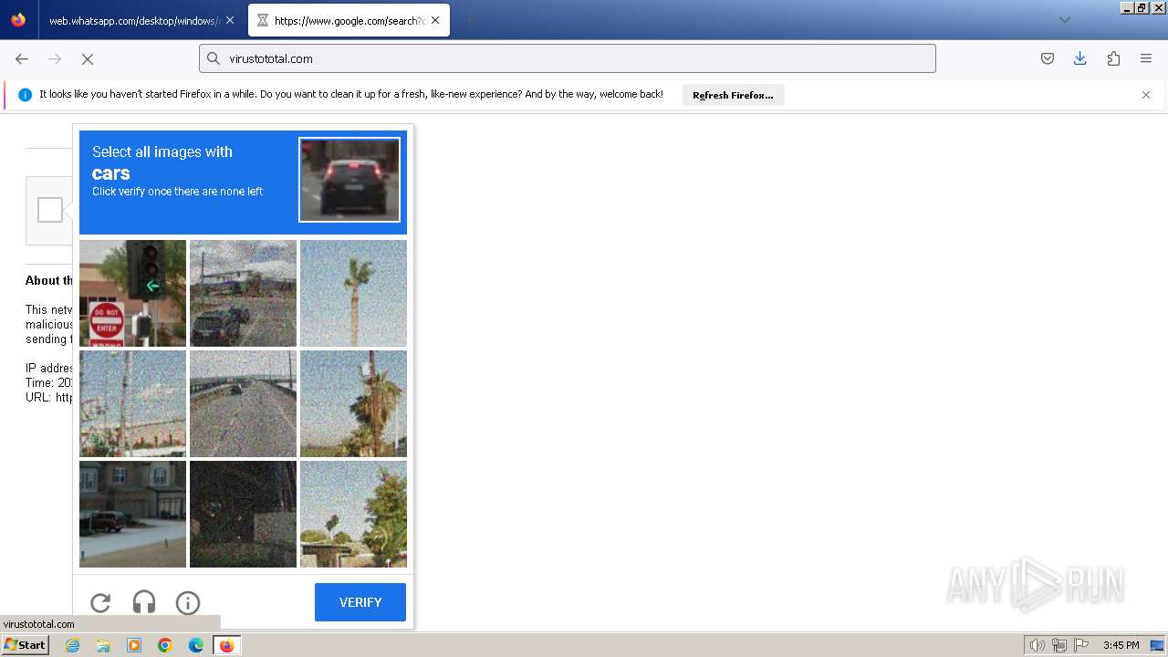Click the 'Select all images with' instruction text
This screenshot has height=657, width=1168.
[x=162, y=151]
